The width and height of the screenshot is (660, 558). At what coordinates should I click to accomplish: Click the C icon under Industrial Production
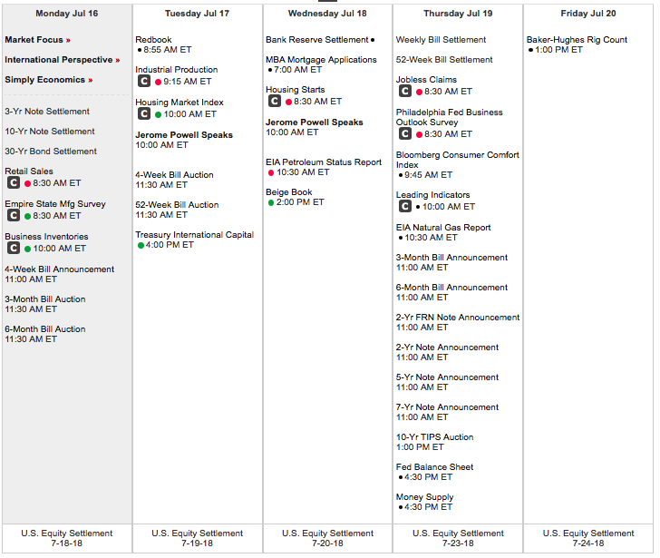tap(144, 82)
